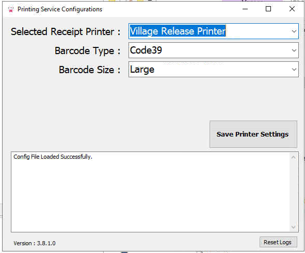Click the Config File Loaded Successfully log line
The width and height of the screenshot is (305, 253).
pyautogui.click(x=53, y=157)
